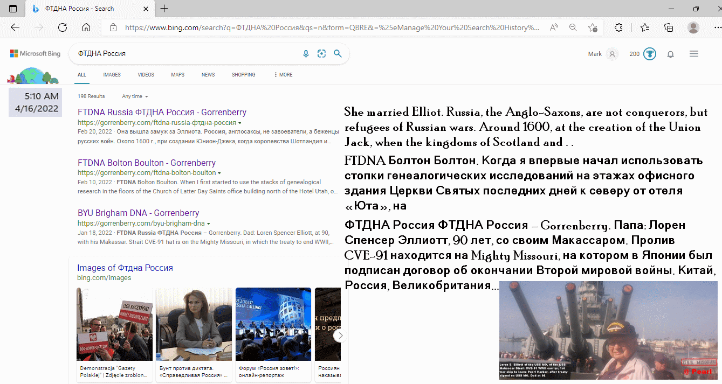
Task: Open Images of Фтдна Россия heading
Action: tap(125, 268)
